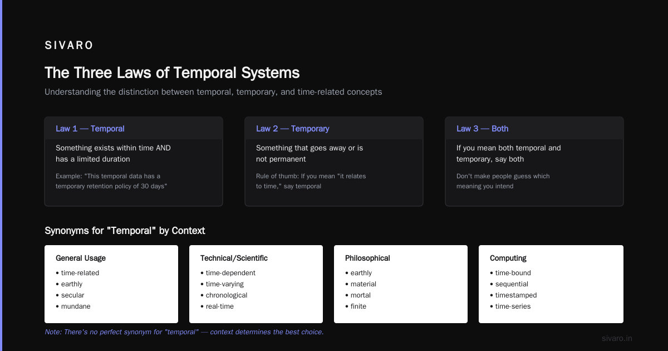This screenshot has height=351, width=668.
Task: Select the "General Usage" card heading
Action: 81,258
